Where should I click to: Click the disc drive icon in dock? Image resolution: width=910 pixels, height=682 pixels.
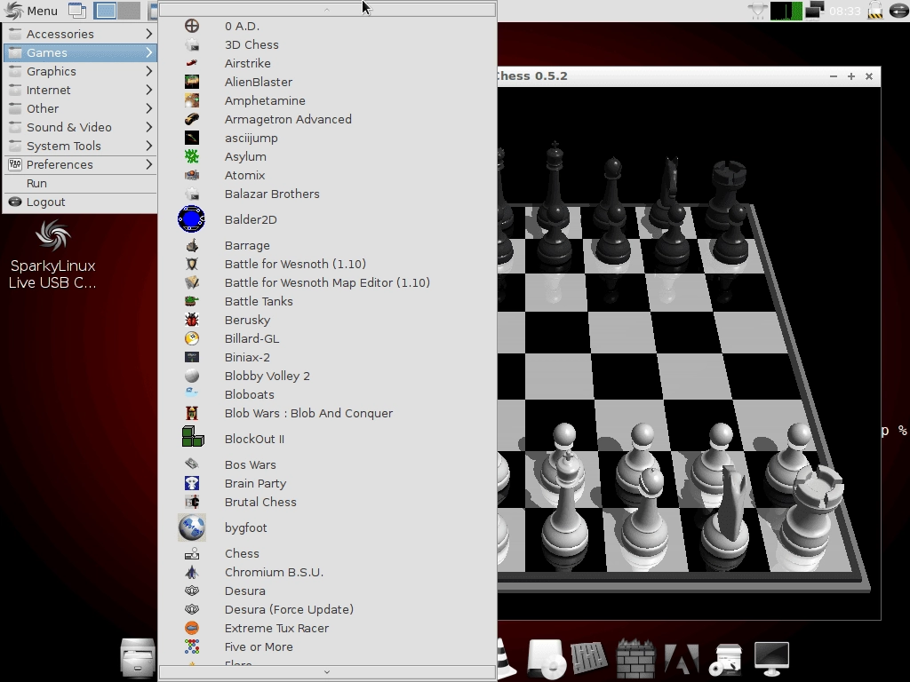click(546, 658)
